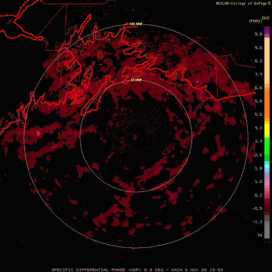Click the 8.2 value on color scale
272x272 pixels.
pos(258,61)
